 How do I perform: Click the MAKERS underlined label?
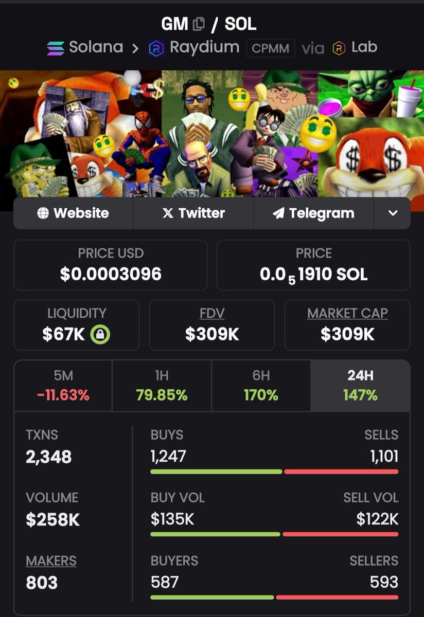tap(51, 561)
